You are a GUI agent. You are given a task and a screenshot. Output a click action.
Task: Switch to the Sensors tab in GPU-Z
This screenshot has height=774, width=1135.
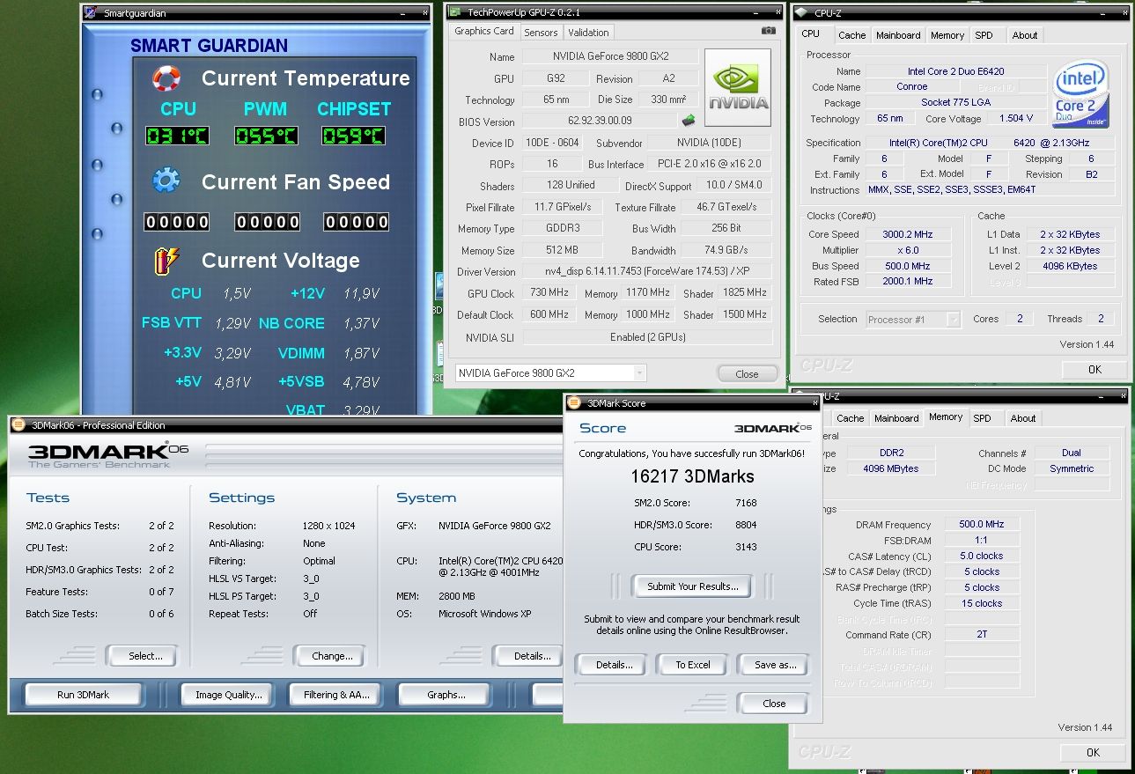(x=541, y=33)
